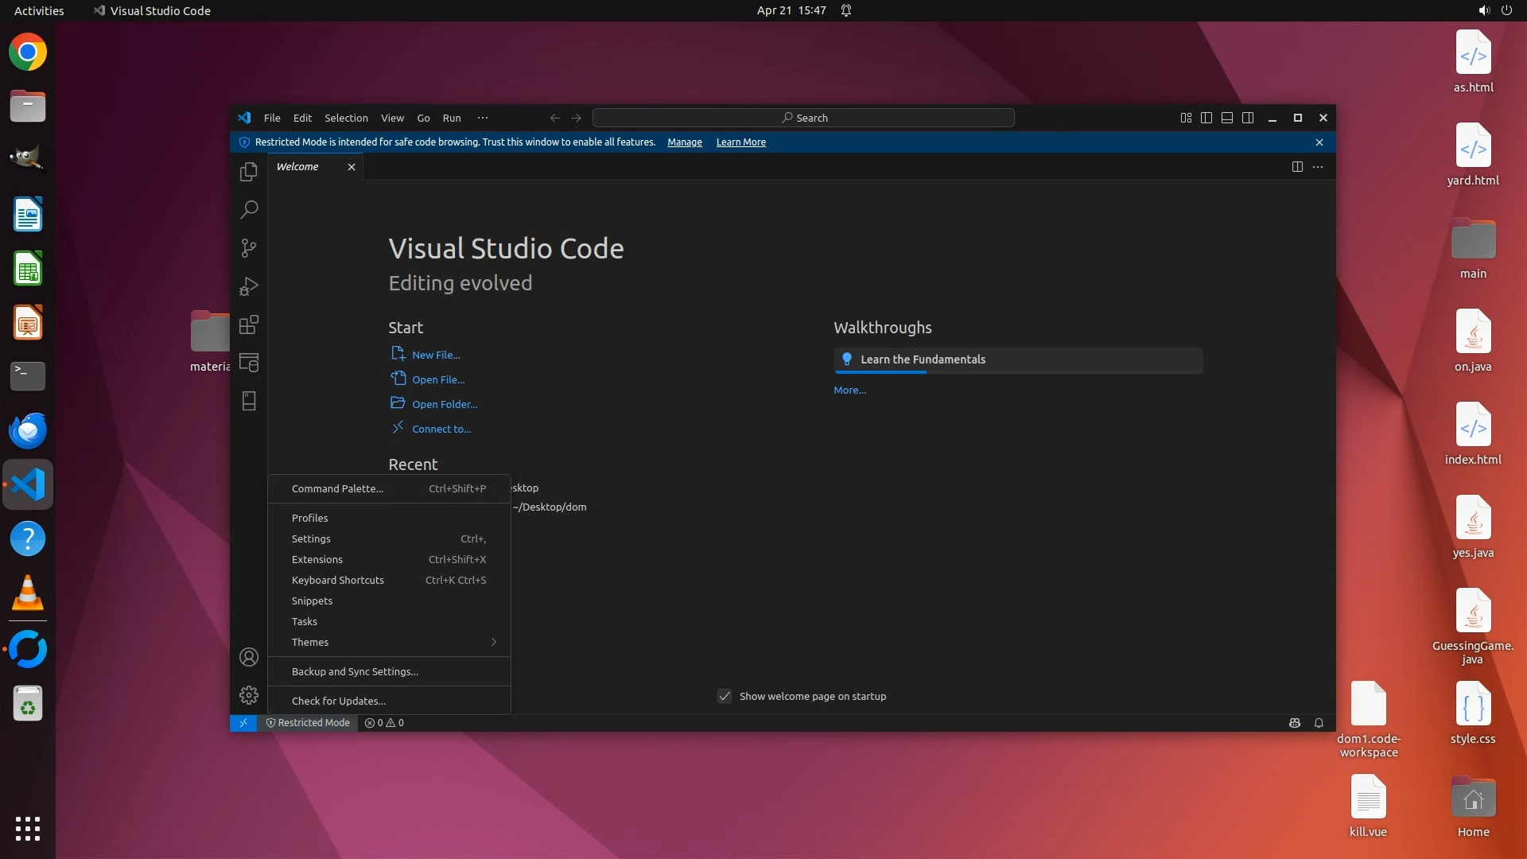Open the editor More Actions ellipsis
1527x859 pixels.
click(1318, 167)
